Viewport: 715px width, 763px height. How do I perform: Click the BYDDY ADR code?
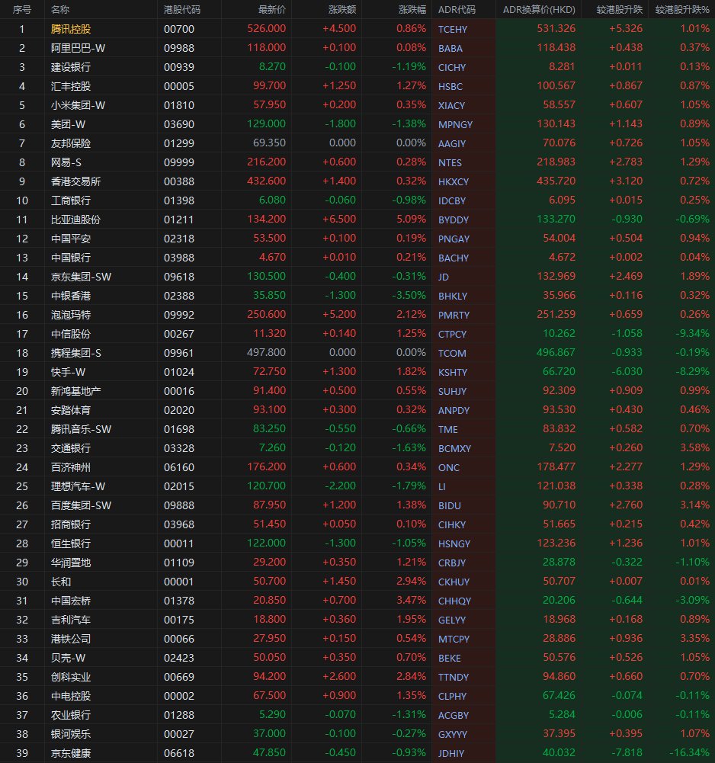[x=453, y=220]
